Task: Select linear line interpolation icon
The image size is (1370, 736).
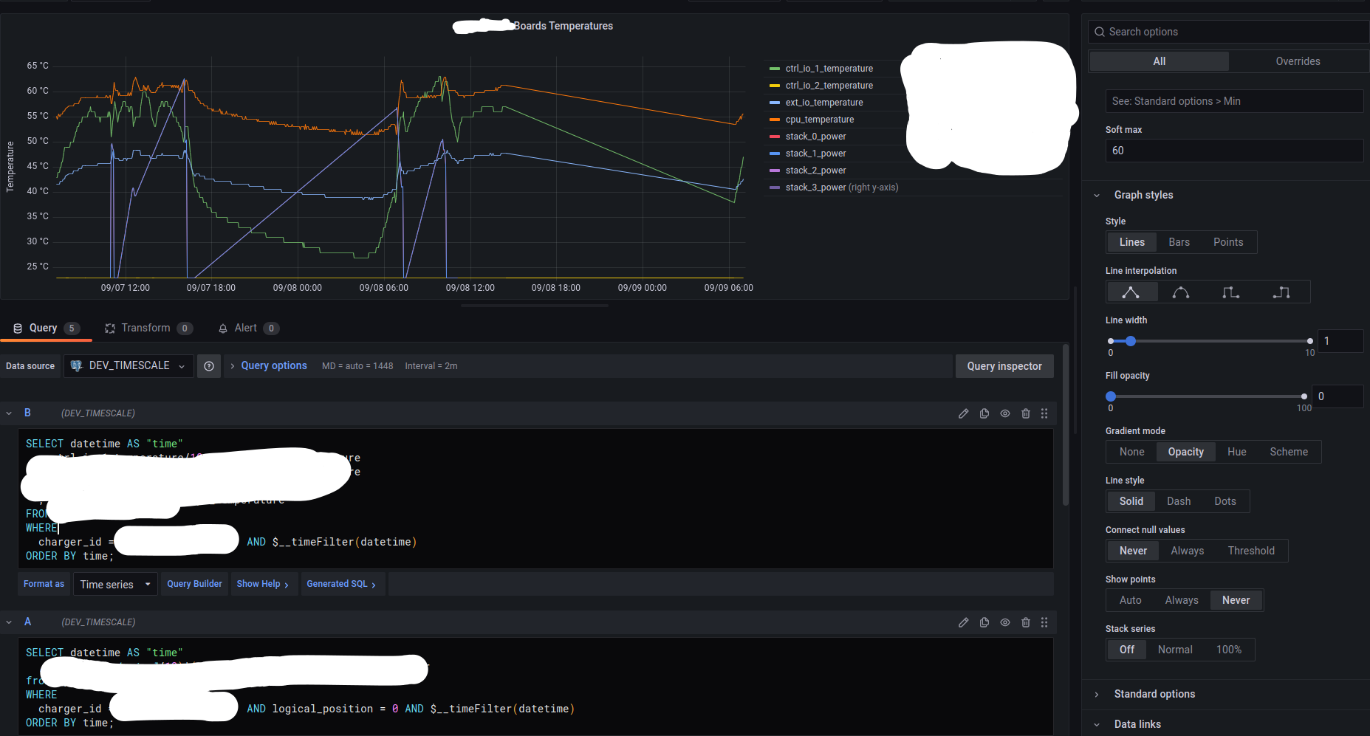Action: click(x=1131, y=292)
